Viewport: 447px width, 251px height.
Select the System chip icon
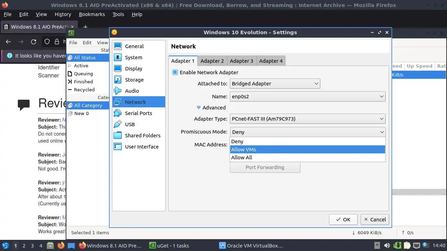click(118, 58)
